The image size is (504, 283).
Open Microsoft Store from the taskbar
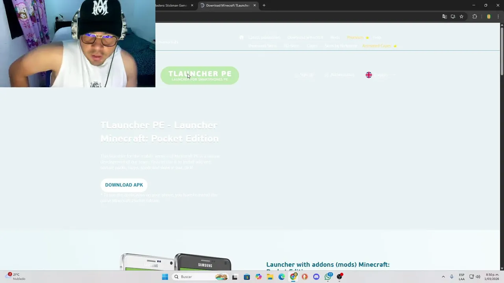[246, 277]
